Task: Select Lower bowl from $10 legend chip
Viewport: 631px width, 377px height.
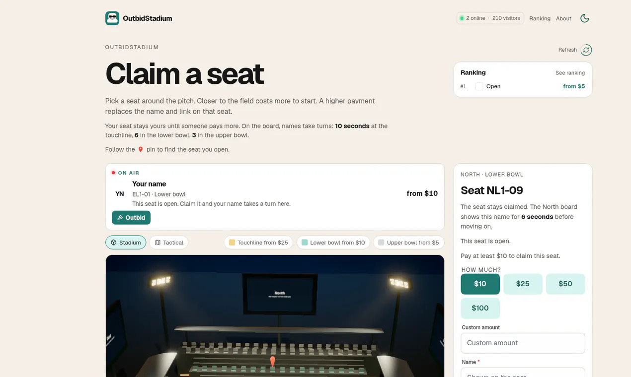Action: click(x=333, y=242)
